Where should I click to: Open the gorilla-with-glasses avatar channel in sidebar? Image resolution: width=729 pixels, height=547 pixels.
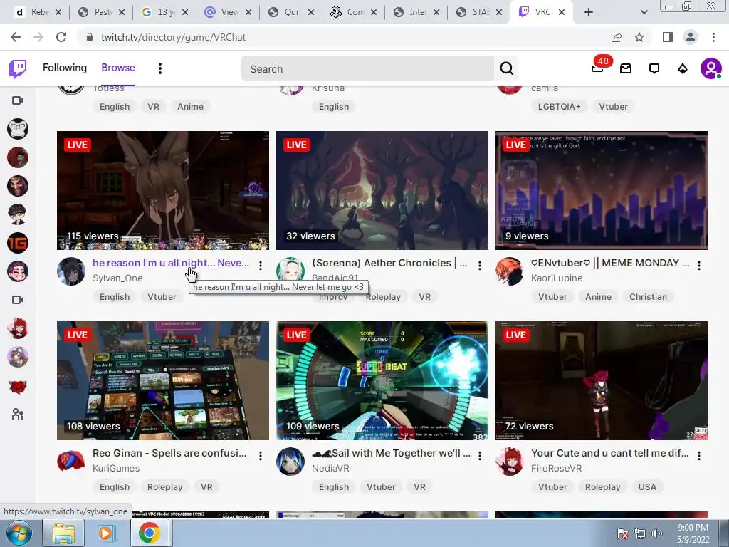coord(18,129)
